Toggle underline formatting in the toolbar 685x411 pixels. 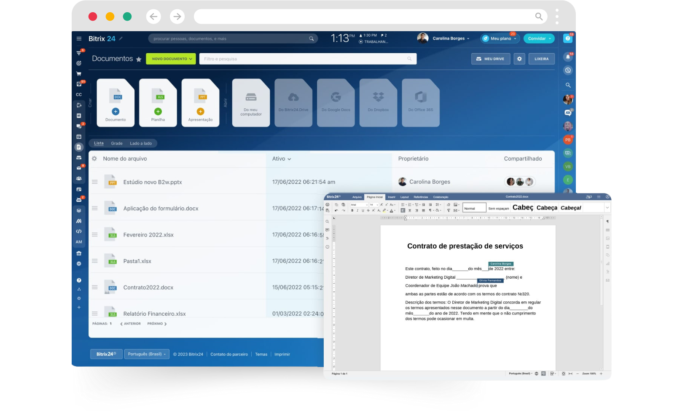pyautogui.click(x=363, y=211)
